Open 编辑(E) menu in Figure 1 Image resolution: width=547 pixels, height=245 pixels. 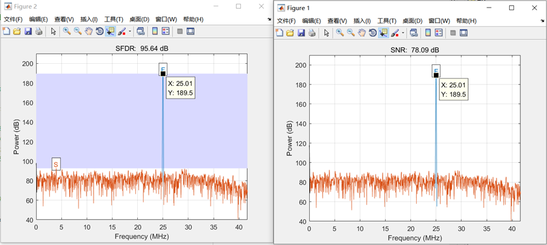click(312, 21)
